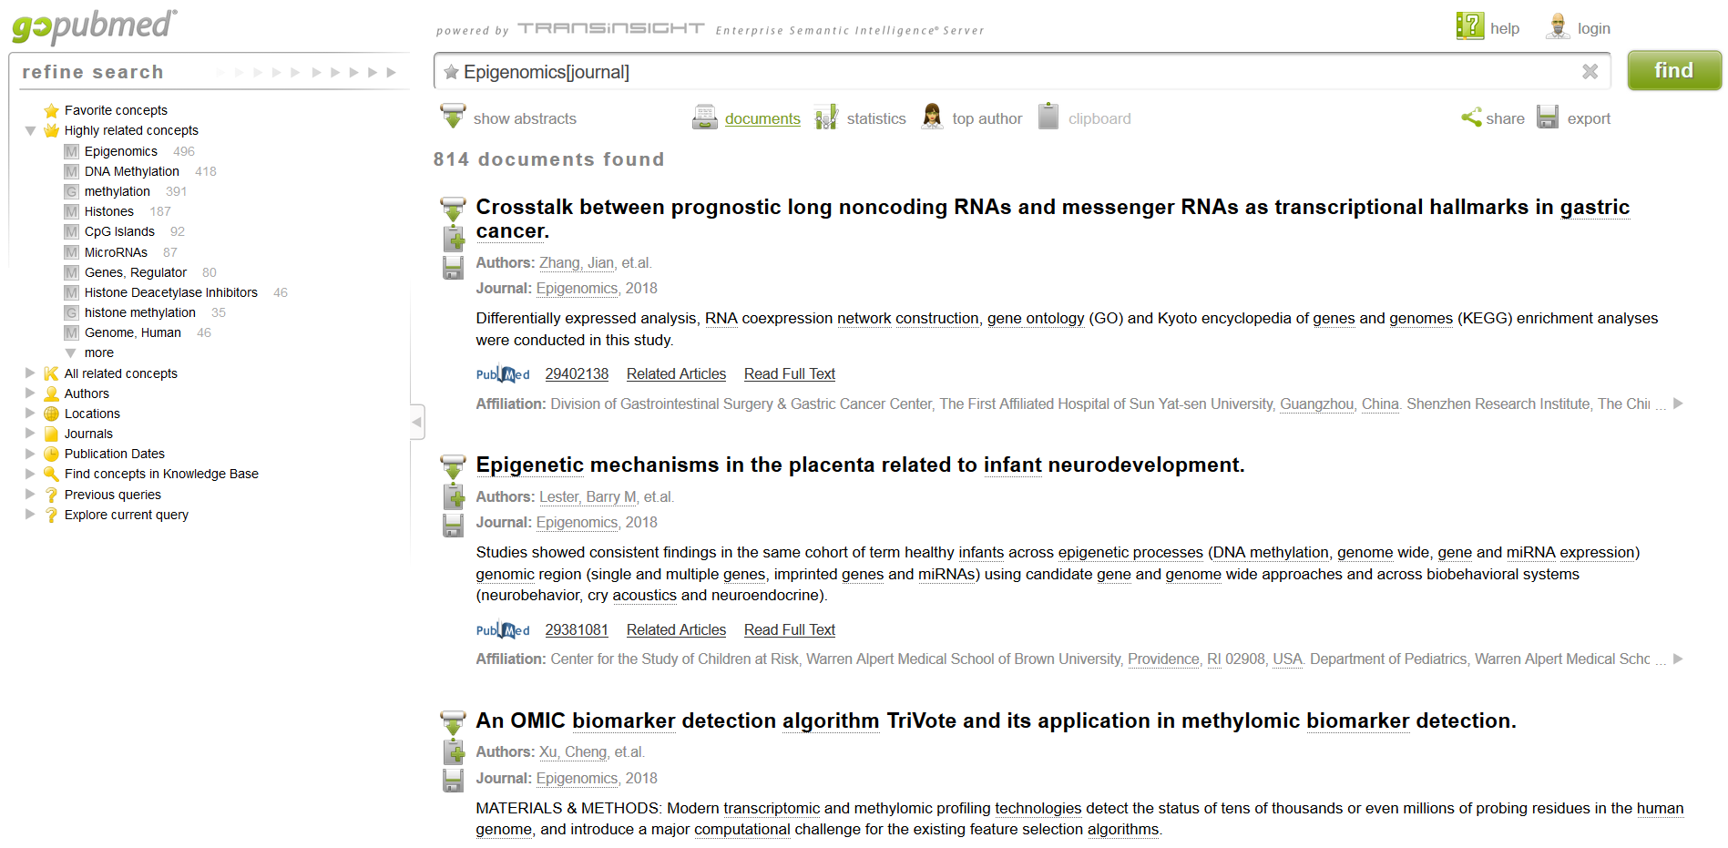Screen dimensions: 1728x848
Task: Click the help question mark icon
Action: (1469, 26)
